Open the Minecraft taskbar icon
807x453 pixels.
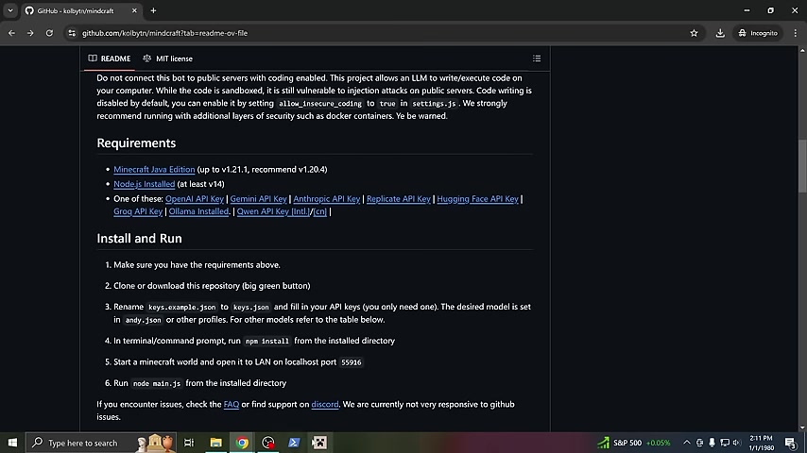tap(319, 443)
